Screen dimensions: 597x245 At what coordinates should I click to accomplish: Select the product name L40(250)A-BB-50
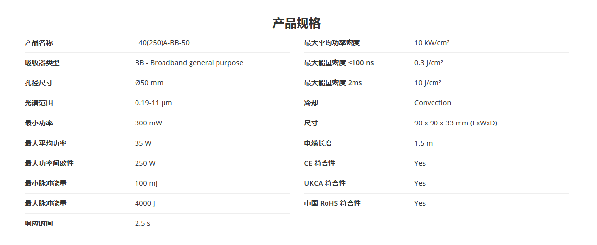tap(162, 43)
